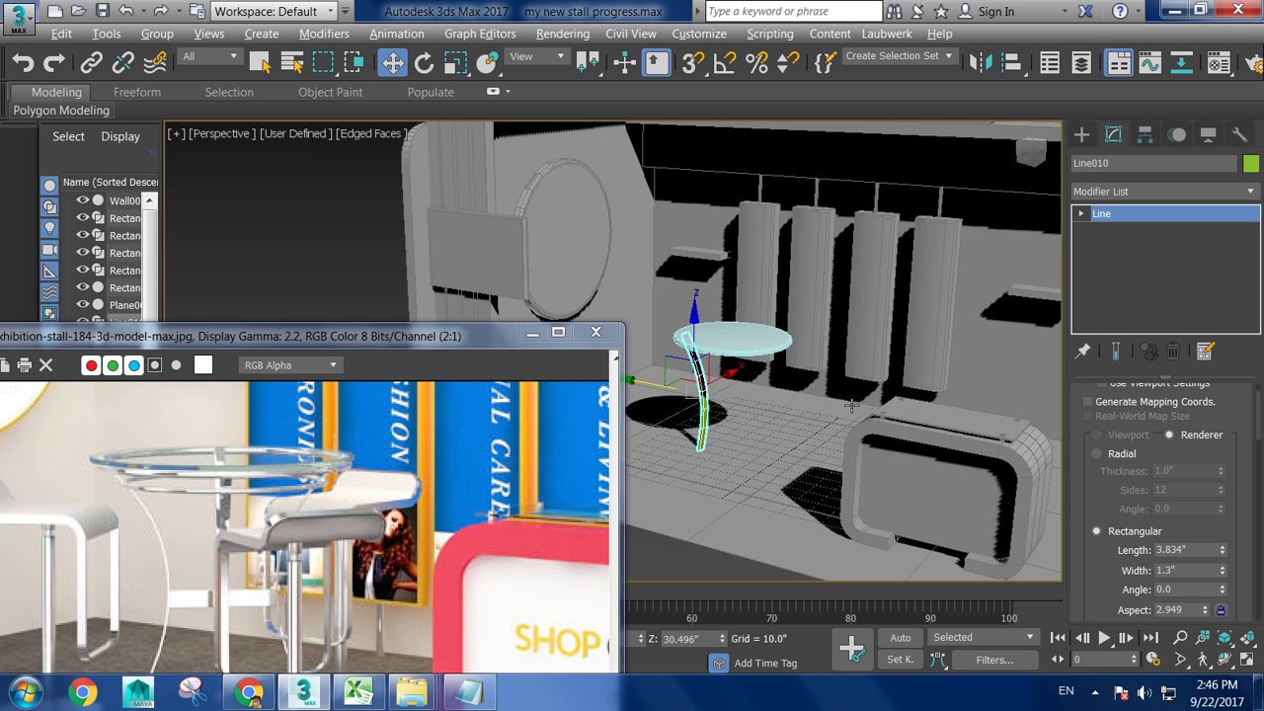Click the Zoom magnifier viewport control
The height and width of the screenshot is (711, 1264).
tap(1180, 638)
